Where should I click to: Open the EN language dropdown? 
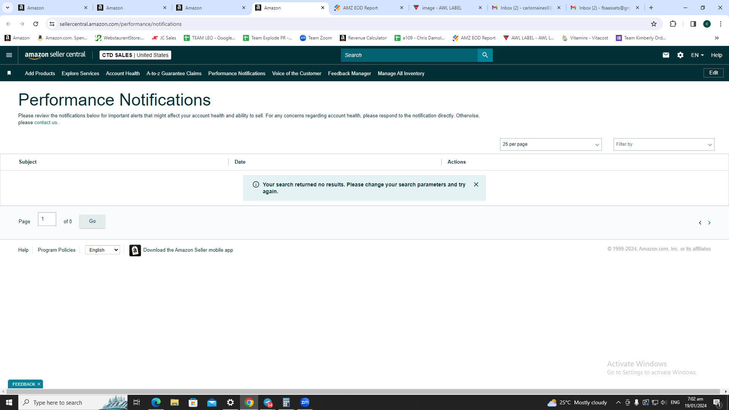(697, 55)
